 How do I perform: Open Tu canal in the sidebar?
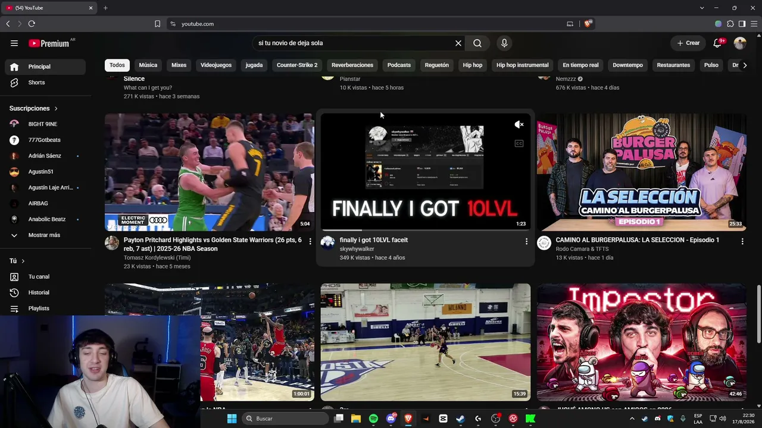(45, 276)
